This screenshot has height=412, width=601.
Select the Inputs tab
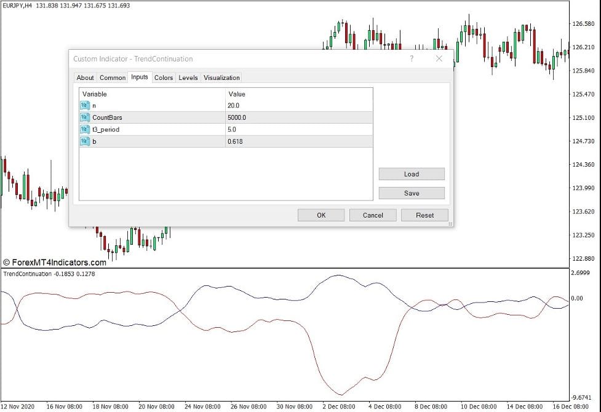coord(139,77)
